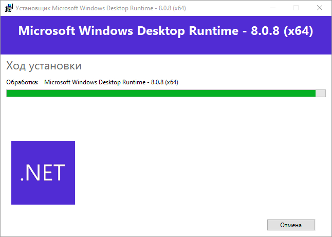Click the Ход установки heading

(x=44, y=66)
